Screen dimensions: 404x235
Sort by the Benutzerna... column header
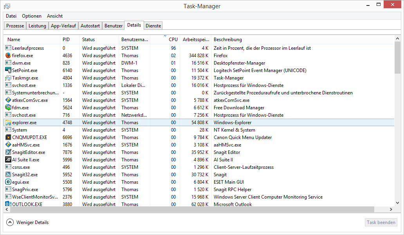tap(135, 40)
